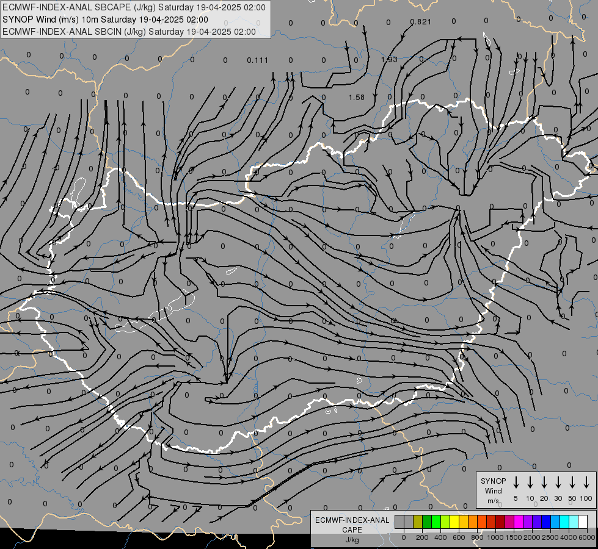Select the dark green CAPE swatch
The height and width of the screenshot is (549, 598).
(x=427, y=522)
